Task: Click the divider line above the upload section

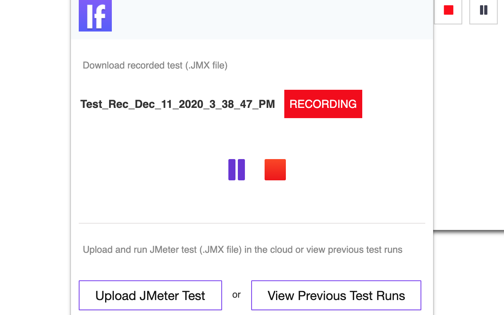Action: 252,223
